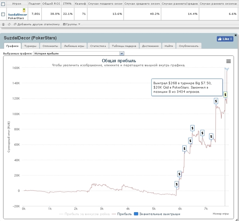Click the $ marker near 55K profit
Viewport: 239px width, 221px height.
(x=184, y=148)
